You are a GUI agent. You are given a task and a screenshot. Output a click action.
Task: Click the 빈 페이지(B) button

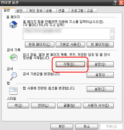click(x=100, y=45)
